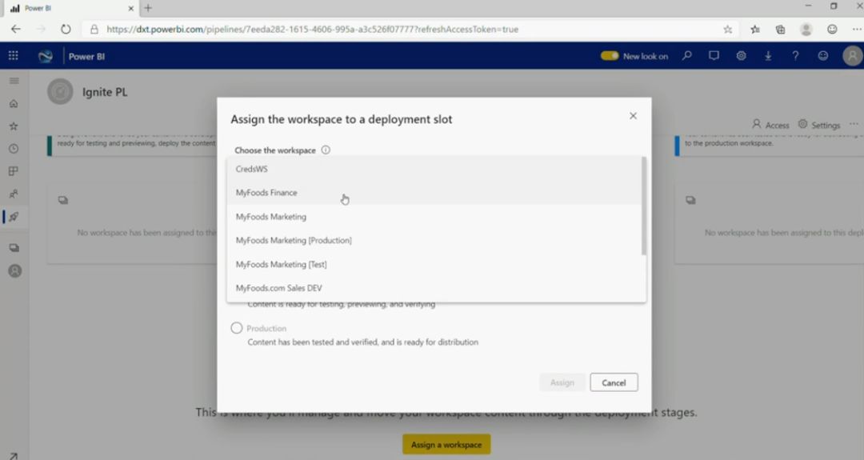Click the download icon in header
864x460 pixels.
[768, 56]
